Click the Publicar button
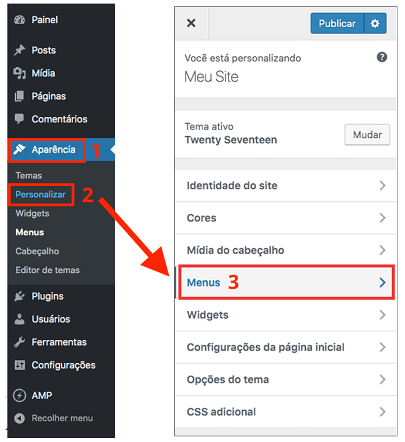Screen dimensions: 405x442 pyautogui.click(x=337, y=23)
